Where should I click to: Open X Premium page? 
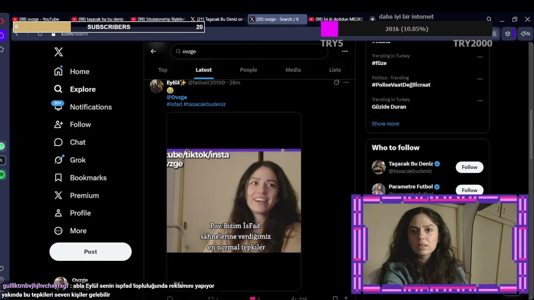[x=76, y=195]
